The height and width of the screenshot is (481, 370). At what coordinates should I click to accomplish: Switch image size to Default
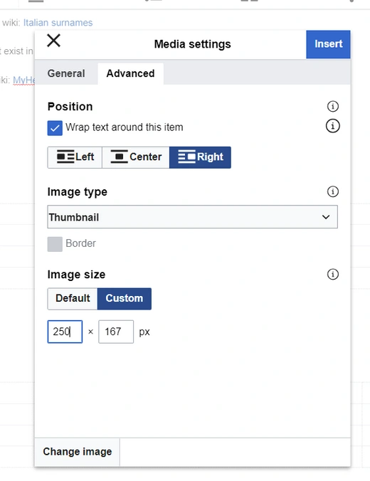(x=73, y=299)
